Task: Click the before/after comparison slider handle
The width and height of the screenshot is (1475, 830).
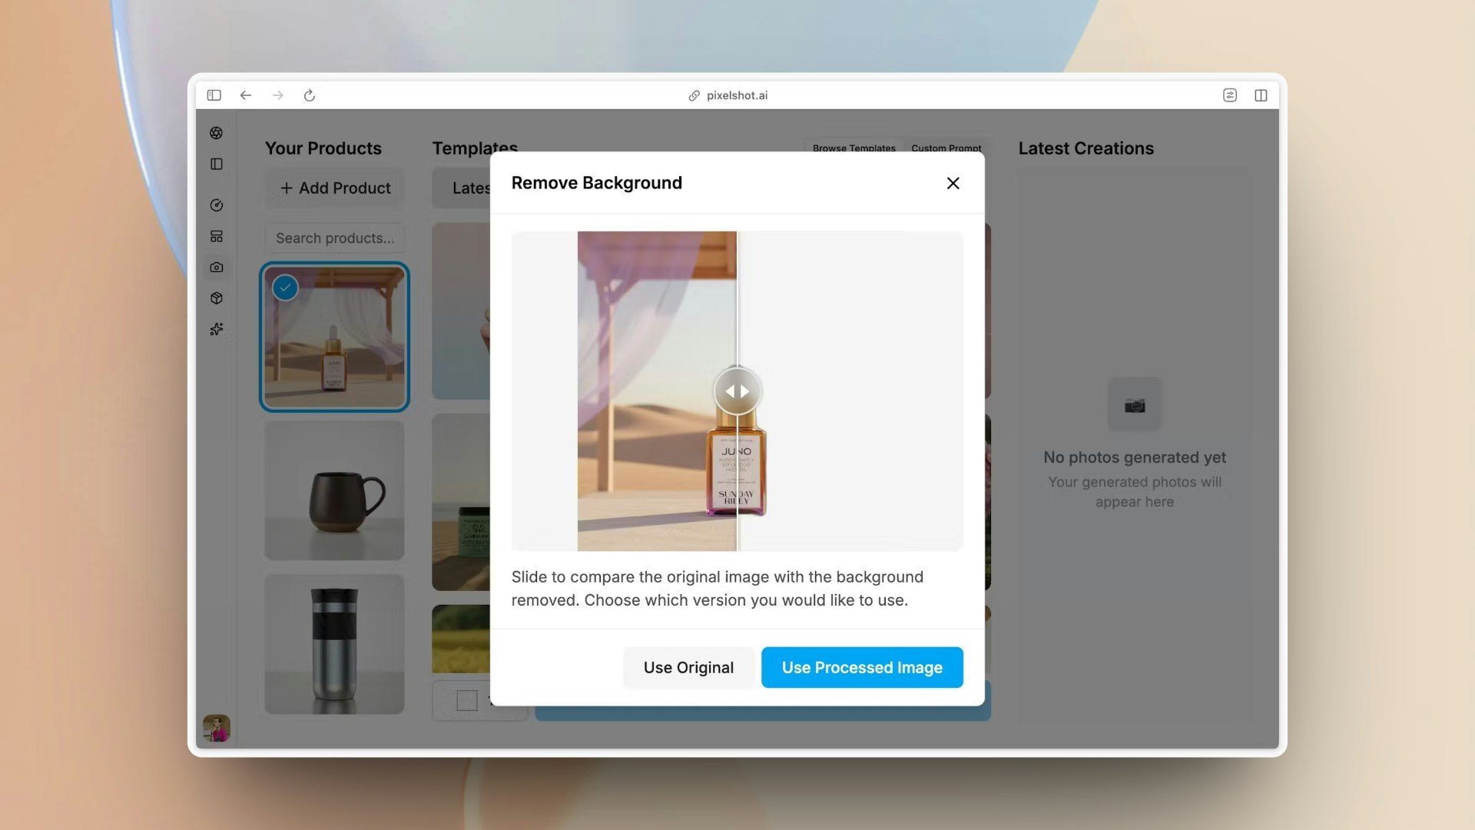Action: point(737,391)
